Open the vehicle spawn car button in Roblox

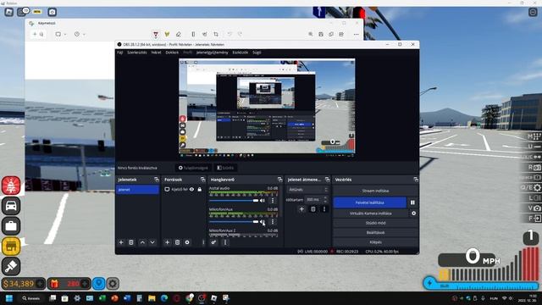point(11,206)
